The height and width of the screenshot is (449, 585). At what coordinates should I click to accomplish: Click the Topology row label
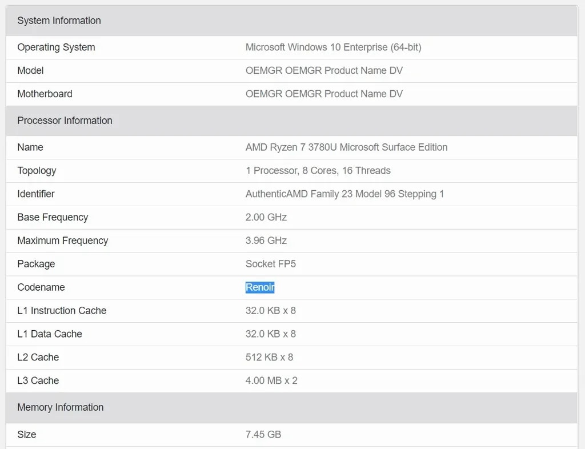point(37,171)
